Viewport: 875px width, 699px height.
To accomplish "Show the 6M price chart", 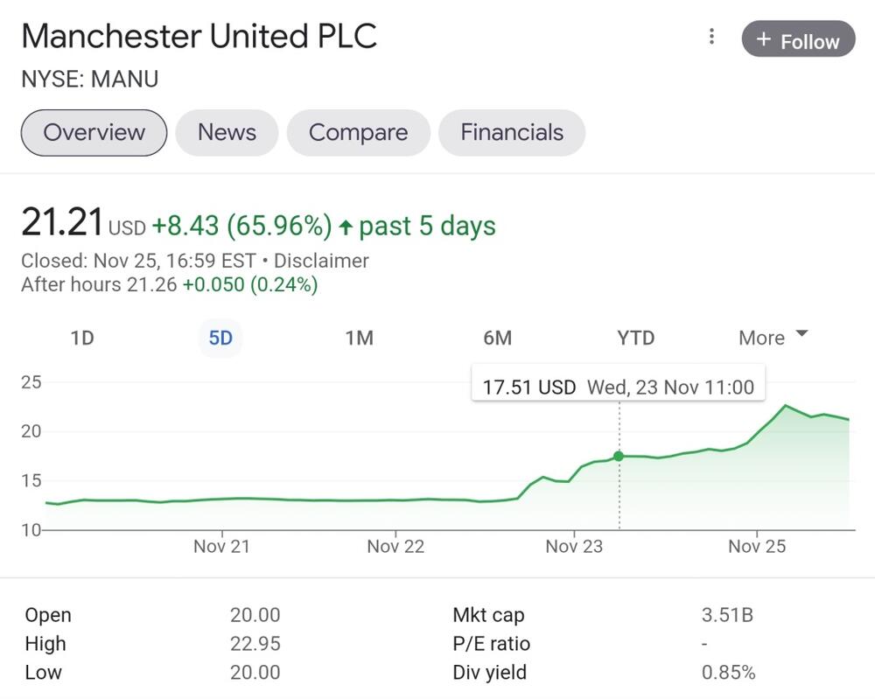I will [x=497, y=338].
